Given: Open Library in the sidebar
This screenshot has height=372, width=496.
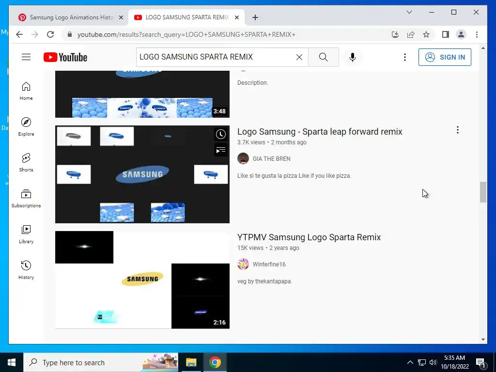Looking at the screenshot, I should (x=26, y=234).
